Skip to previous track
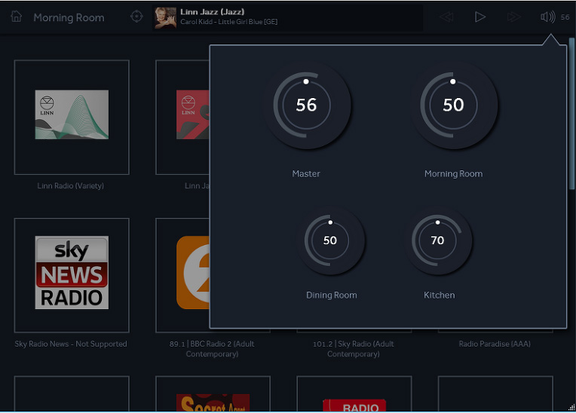 point(446,17)
